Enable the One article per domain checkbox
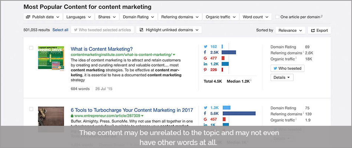 tap(277, 17)
